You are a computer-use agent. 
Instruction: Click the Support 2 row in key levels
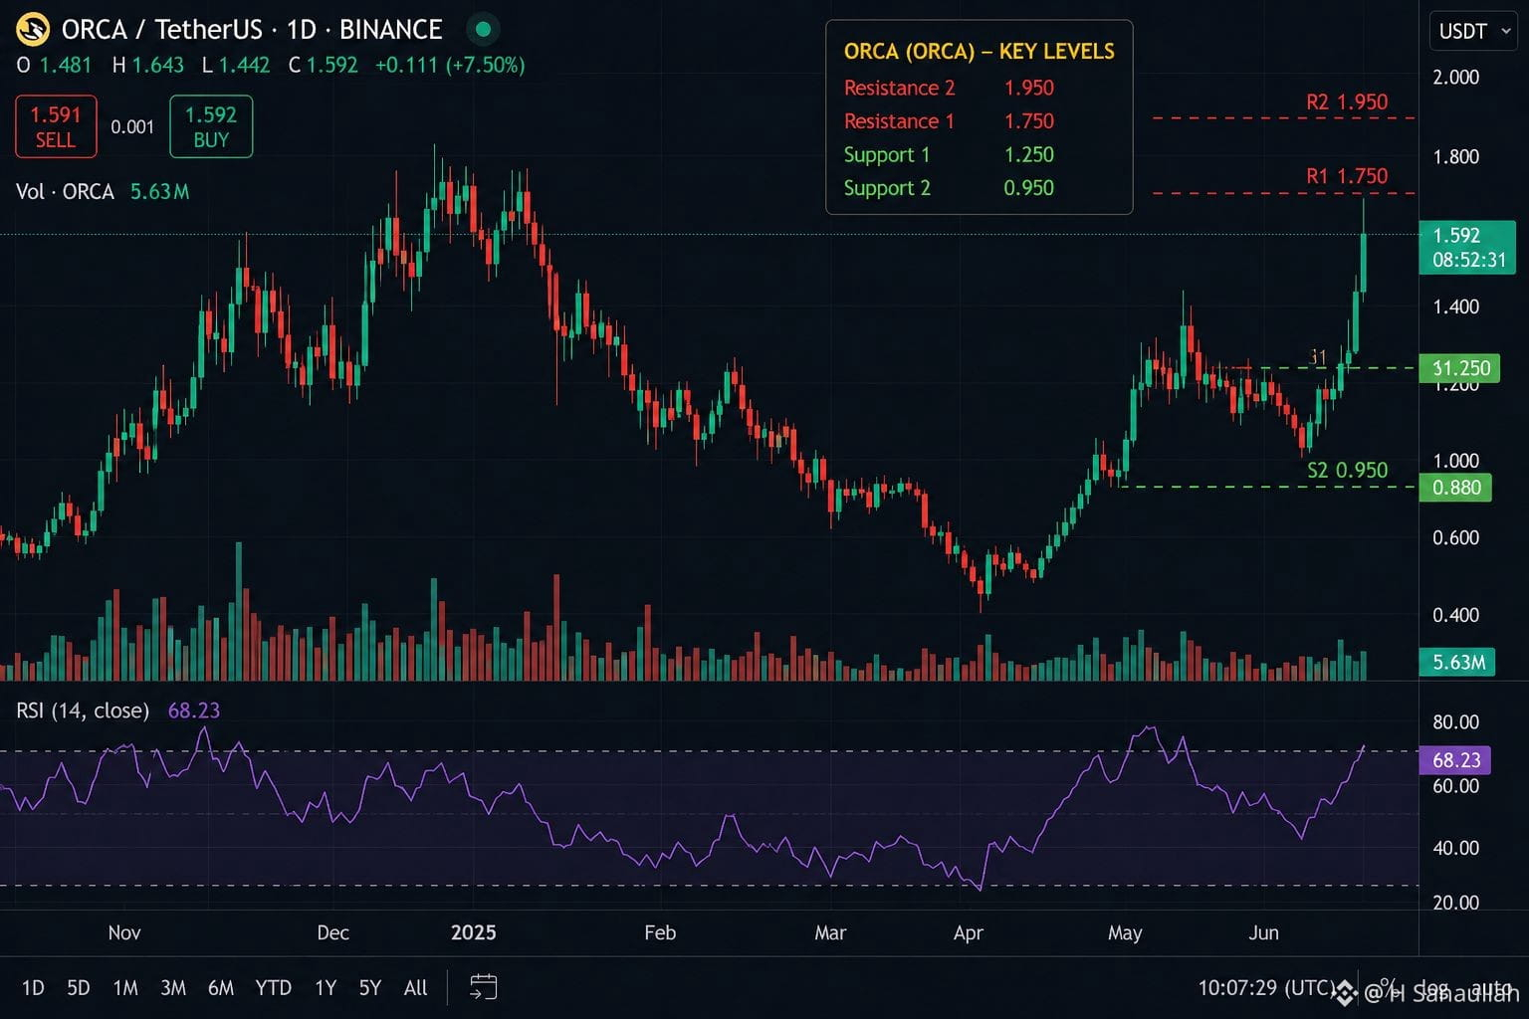click(949, 188)
